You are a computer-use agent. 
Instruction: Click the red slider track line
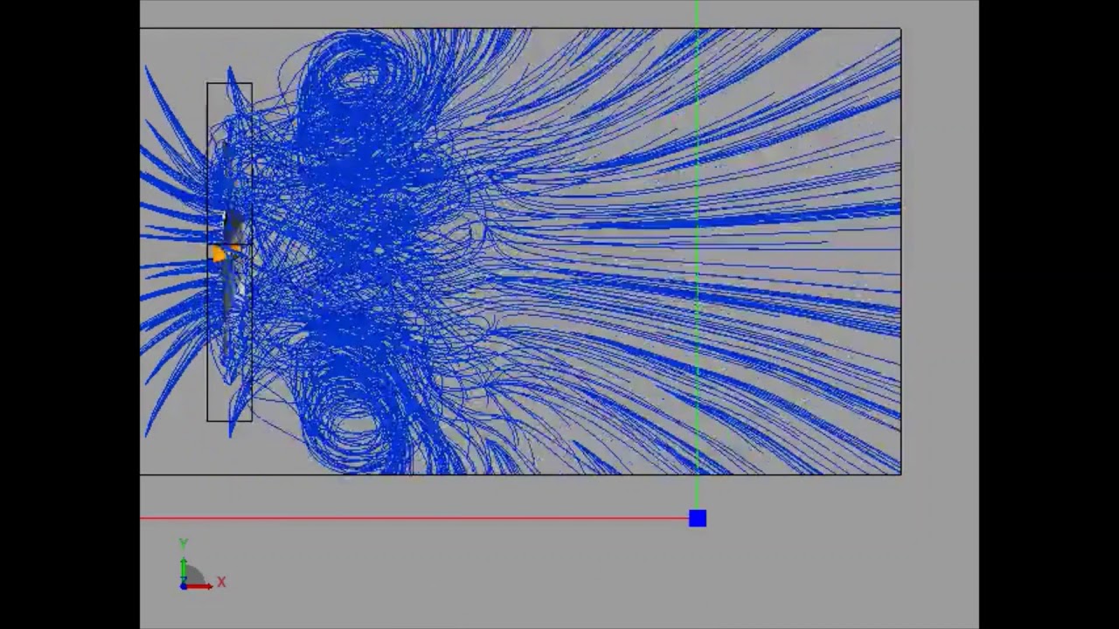coord(414,519)
